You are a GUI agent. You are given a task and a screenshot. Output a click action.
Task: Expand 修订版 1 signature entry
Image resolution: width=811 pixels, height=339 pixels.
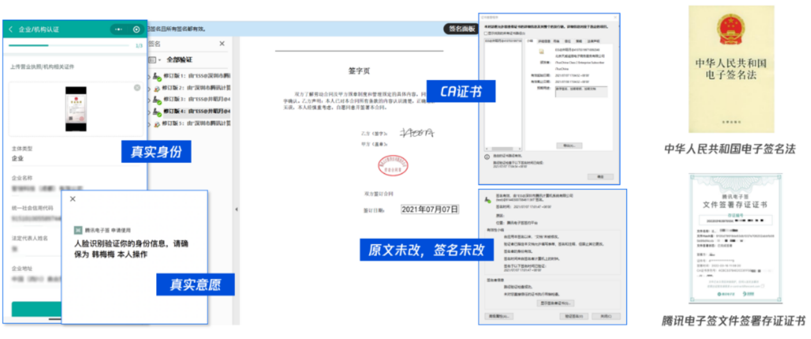click(150, 76)
